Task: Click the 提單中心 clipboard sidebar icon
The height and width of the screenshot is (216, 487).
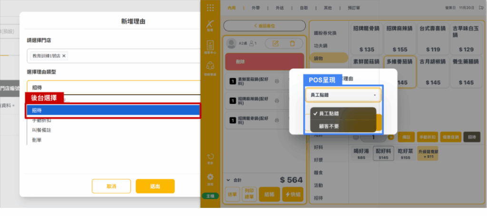Action: click(x=210, y=46)
